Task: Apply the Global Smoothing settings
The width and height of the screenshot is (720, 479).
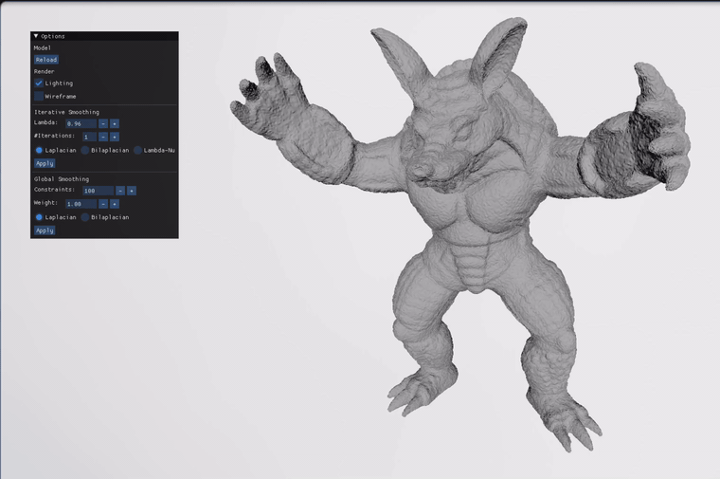Action: [45, 230]
